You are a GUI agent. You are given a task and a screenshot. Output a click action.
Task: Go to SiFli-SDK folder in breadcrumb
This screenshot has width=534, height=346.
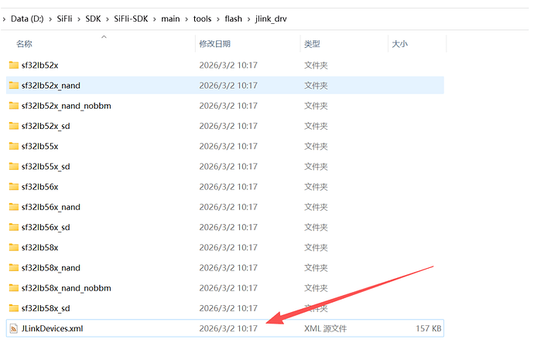131,19
